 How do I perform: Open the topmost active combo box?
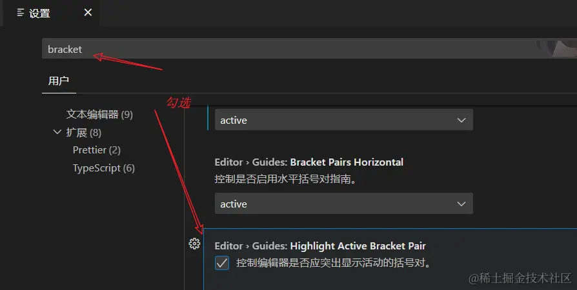[344, 120]
